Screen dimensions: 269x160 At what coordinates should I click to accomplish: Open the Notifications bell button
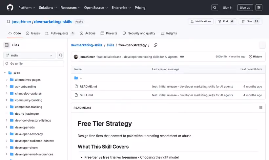pyautogui.click(x=200, y=21)
